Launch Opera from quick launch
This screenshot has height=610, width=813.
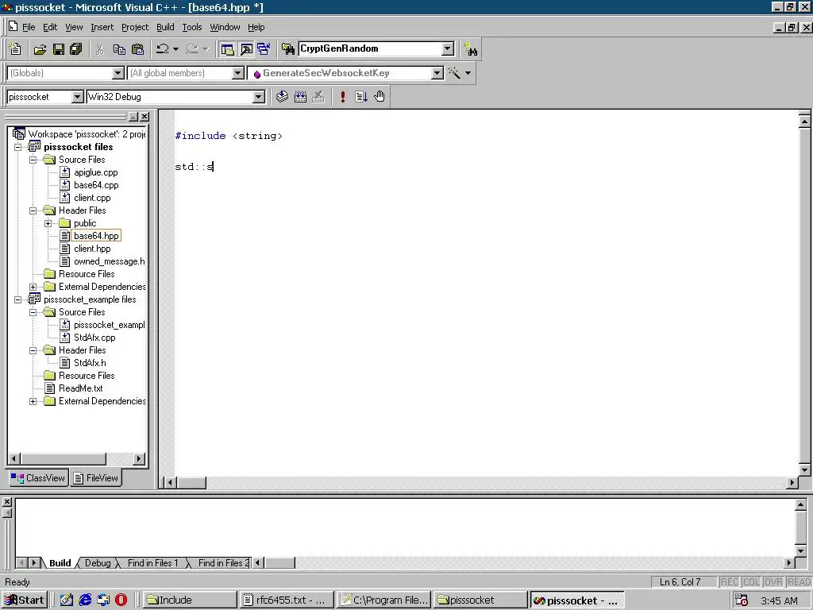pyautogui.click(x=121, y=600)
